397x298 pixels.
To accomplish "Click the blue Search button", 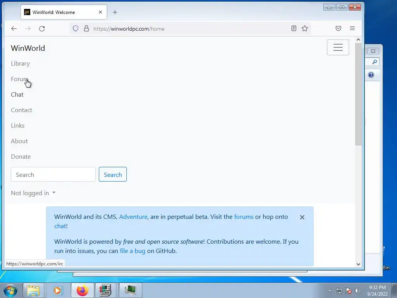I will tap(113, 174).
